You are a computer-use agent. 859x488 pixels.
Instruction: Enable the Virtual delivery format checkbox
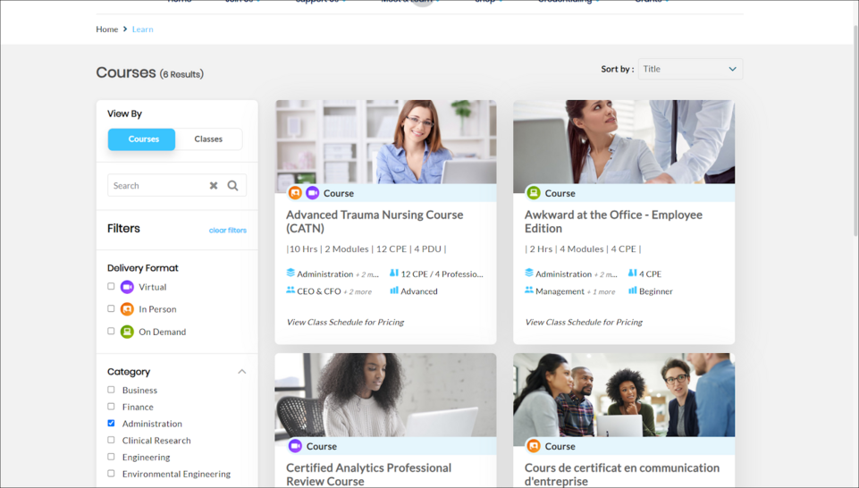point(111,287)
